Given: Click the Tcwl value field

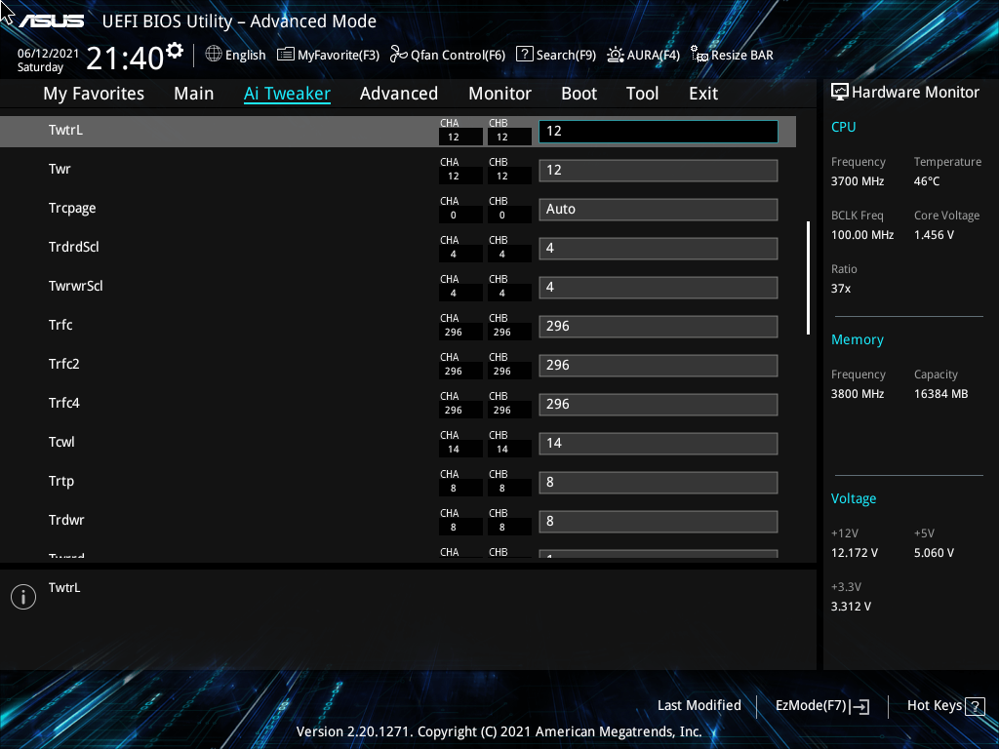Looking at the screenshot, I should (x=659, y=444).
